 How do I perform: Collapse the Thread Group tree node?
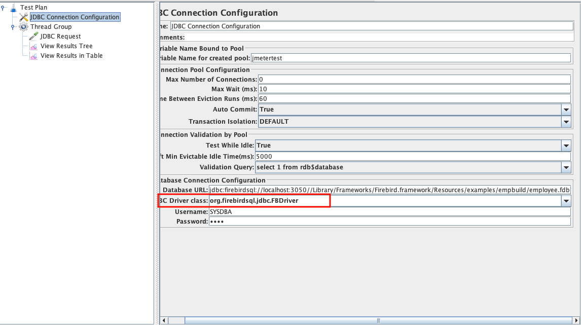13,26
